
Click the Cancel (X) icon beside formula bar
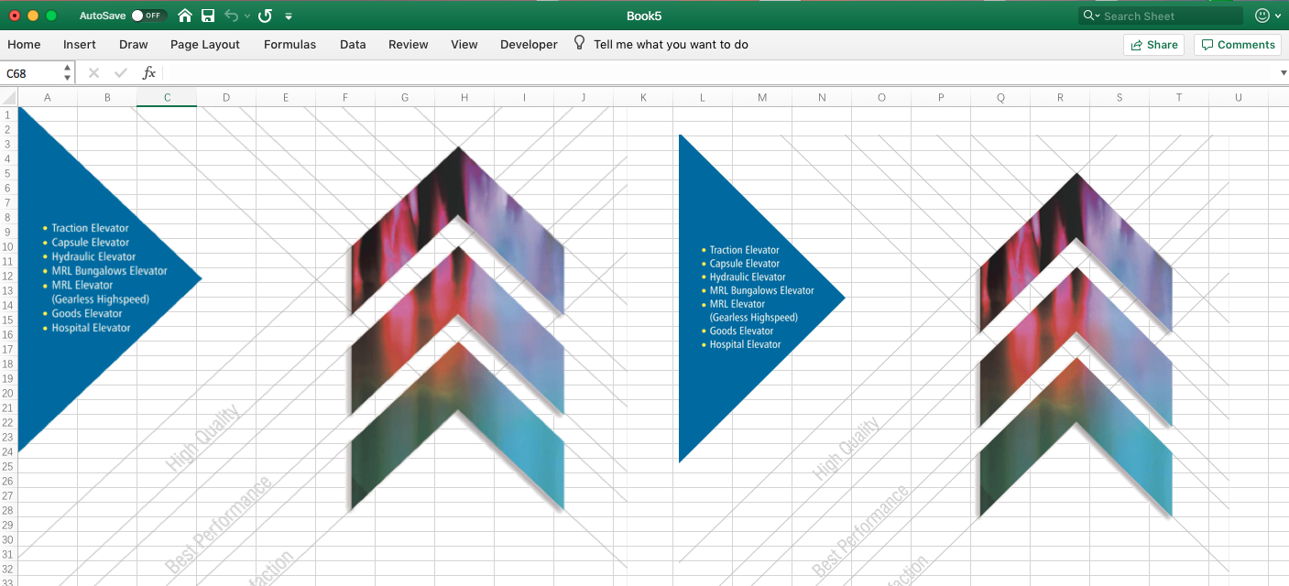tap(93, 72)
